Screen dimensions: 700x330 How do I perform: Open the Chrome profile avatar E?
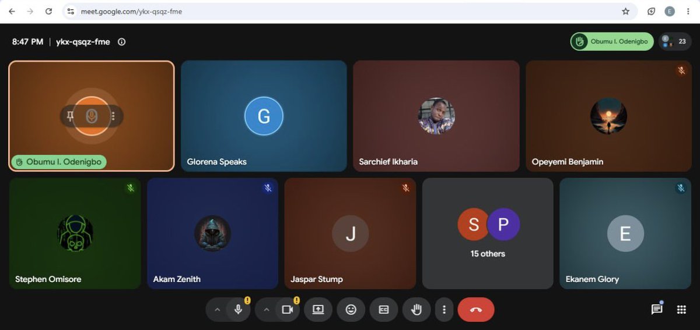point(670,11)
